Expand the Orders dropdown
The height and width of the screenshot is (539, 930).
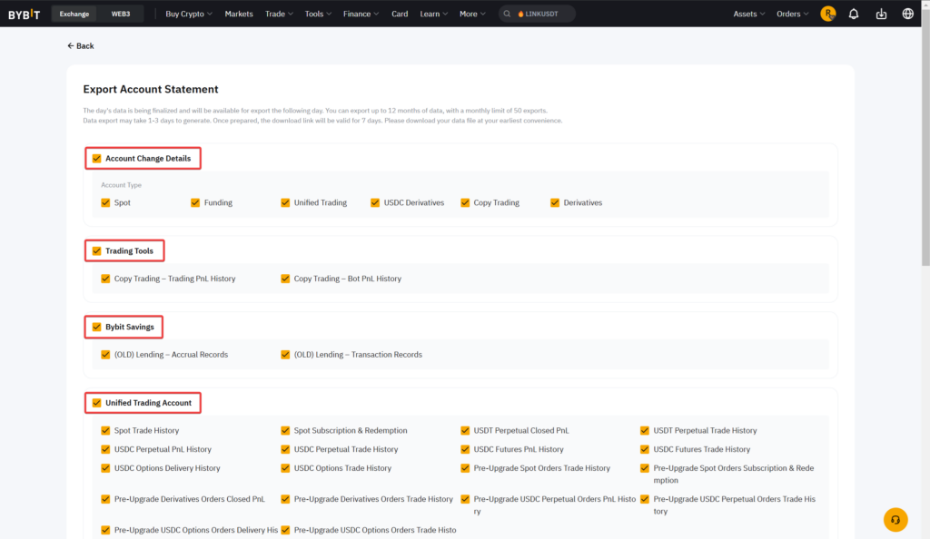(x=792, y=14)
